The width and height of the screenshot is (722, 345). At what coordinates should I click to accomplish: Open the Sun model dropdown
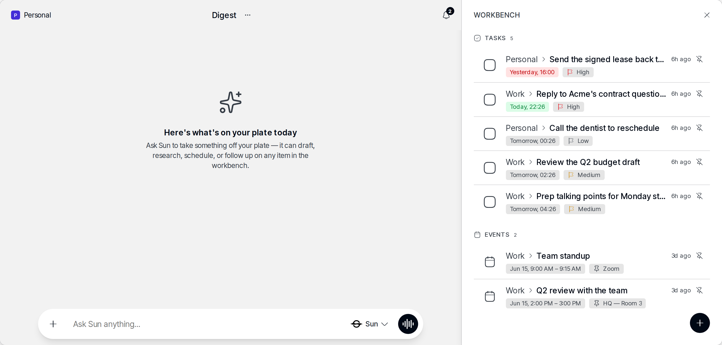pyautogui.click(x=369, y=324)
